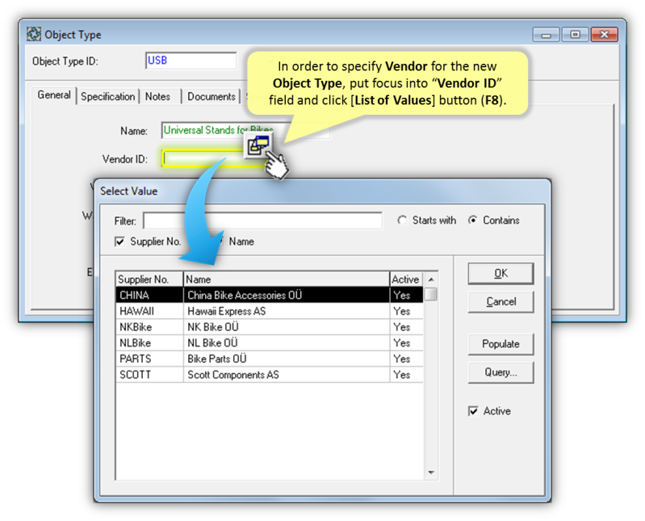Screen dimensions: 645x521
Task: Click the Object Type window title icon
Action: point(34,34)
